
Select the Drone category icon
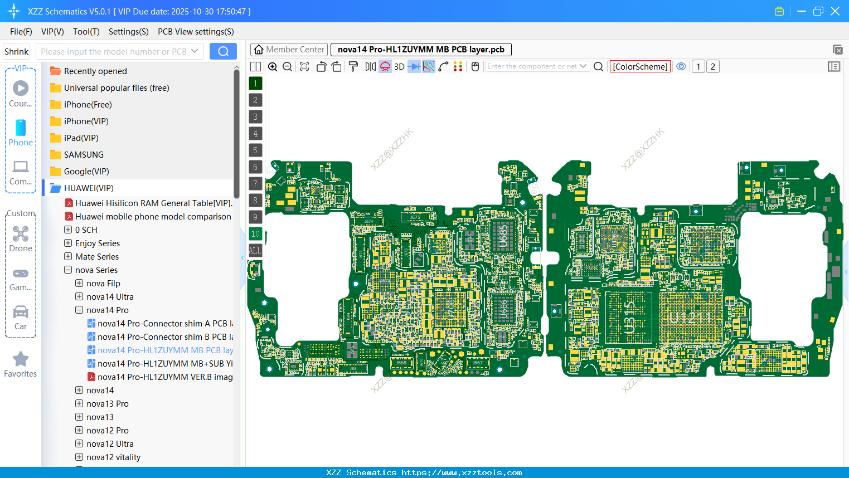coord(21,238)
